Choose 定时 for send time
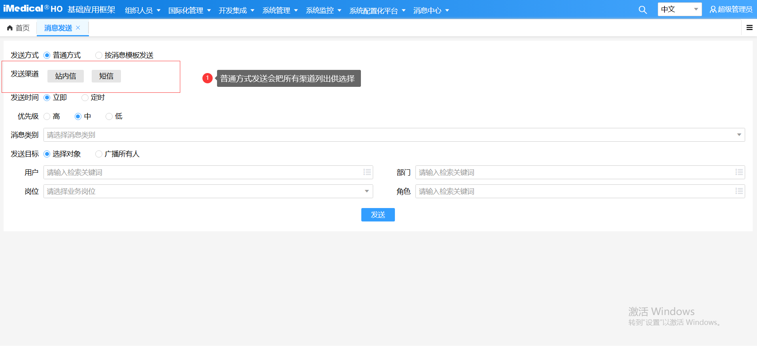 click(x=85, y=98)
